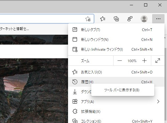Select 新しい InPrivate ウィンドウ(I) entry
Image resolution: width=167 pixels, height=123 pixels.
coord(116,50)
